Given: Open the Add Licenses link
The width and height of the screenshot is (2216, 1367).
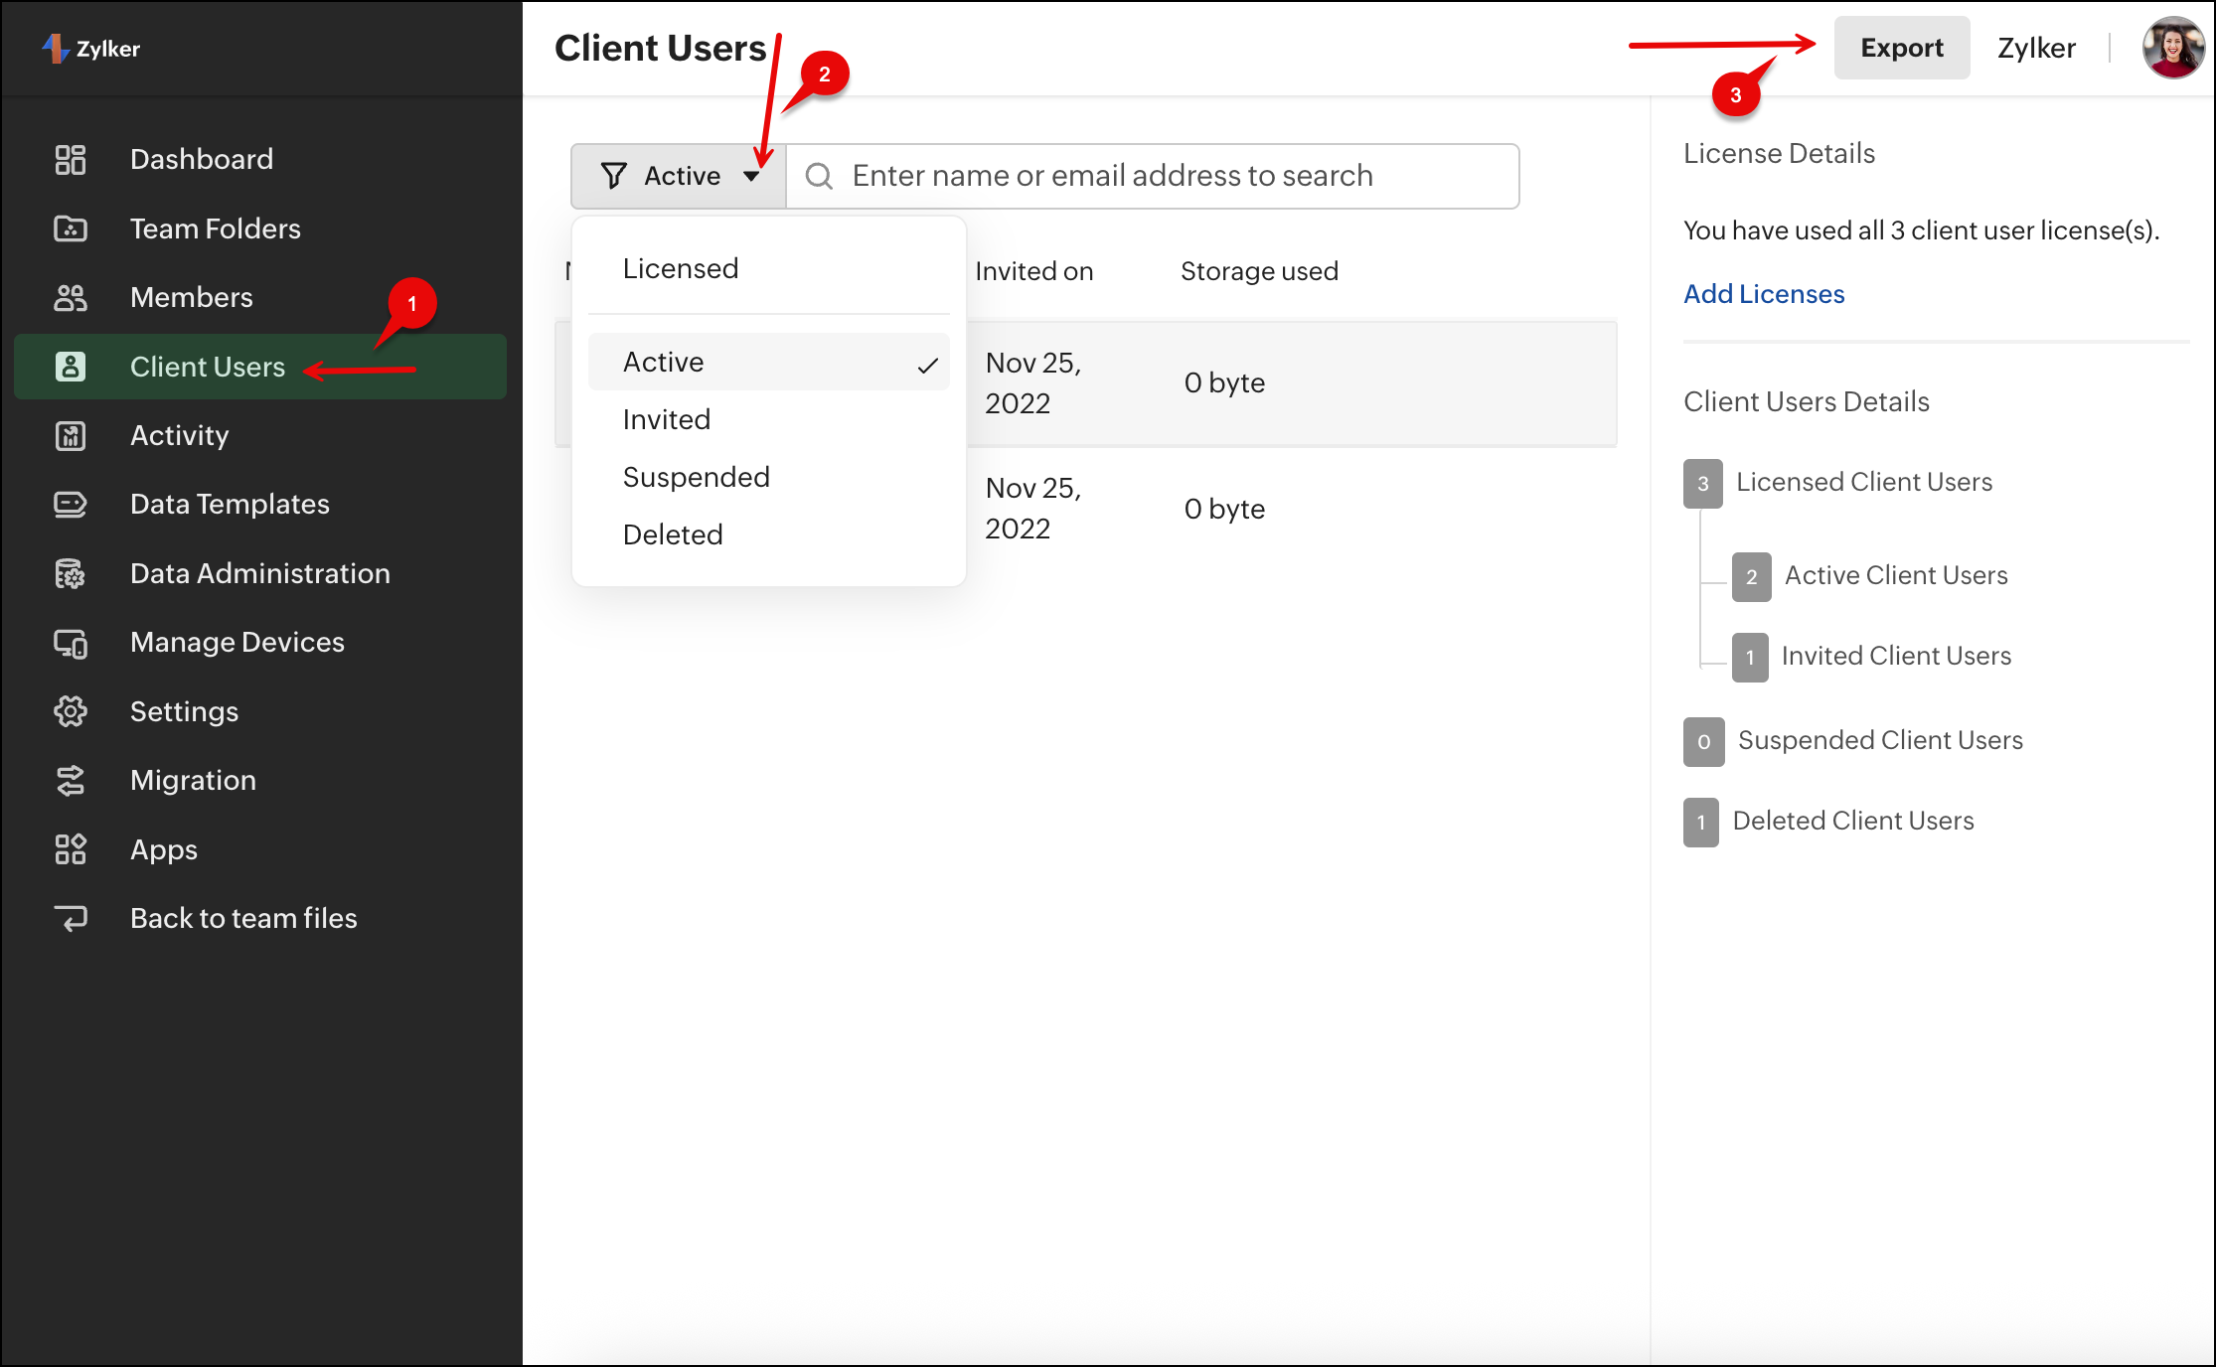Looking at the screenshot, I should (x=1763, y=294).
